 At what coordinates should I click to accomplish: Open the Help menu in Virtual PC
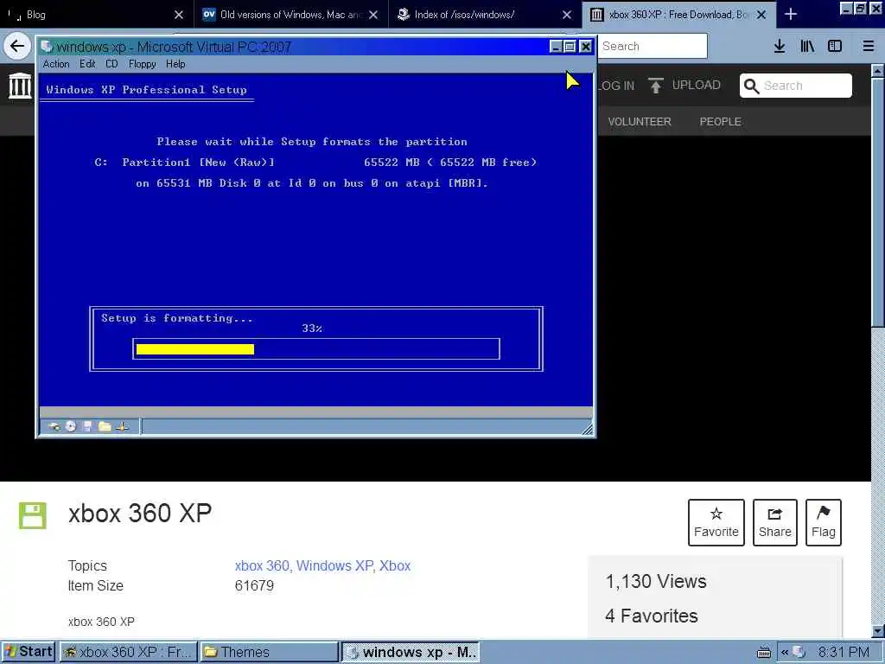[x=175, y=64]
